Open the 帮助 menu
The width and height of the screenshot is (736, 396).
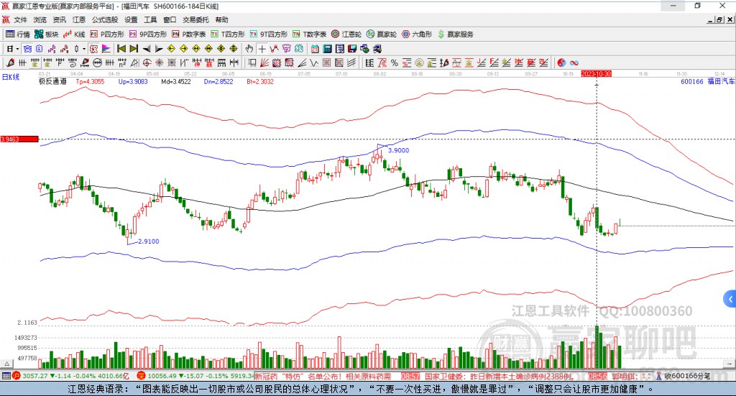tap(221, 19)
